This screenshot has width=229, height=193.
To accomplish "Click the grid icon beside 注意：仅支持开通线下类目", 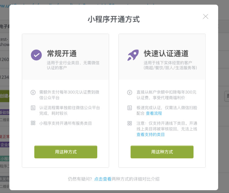I will coord(130,123).
